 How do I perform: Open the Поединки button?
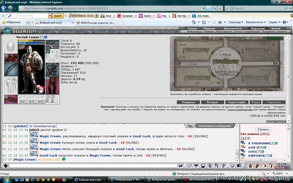(x=188, y=102)
